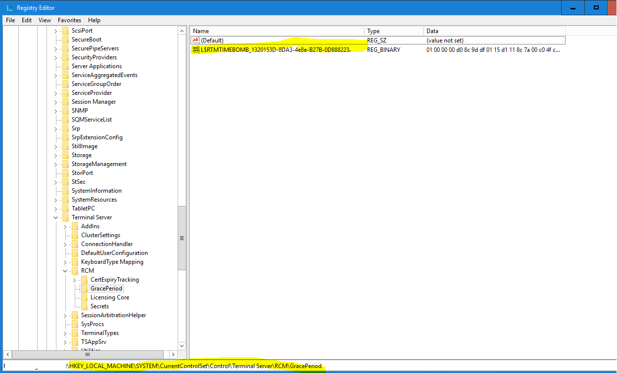
Task: Click the HKEY_LOCAL_MACHINE path in the status bar
Action: click(195, 366)
